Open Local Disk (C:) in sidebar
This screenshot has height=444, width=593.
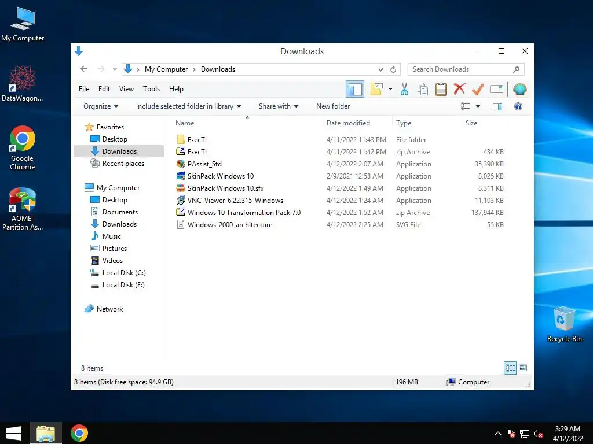(124, 273)
